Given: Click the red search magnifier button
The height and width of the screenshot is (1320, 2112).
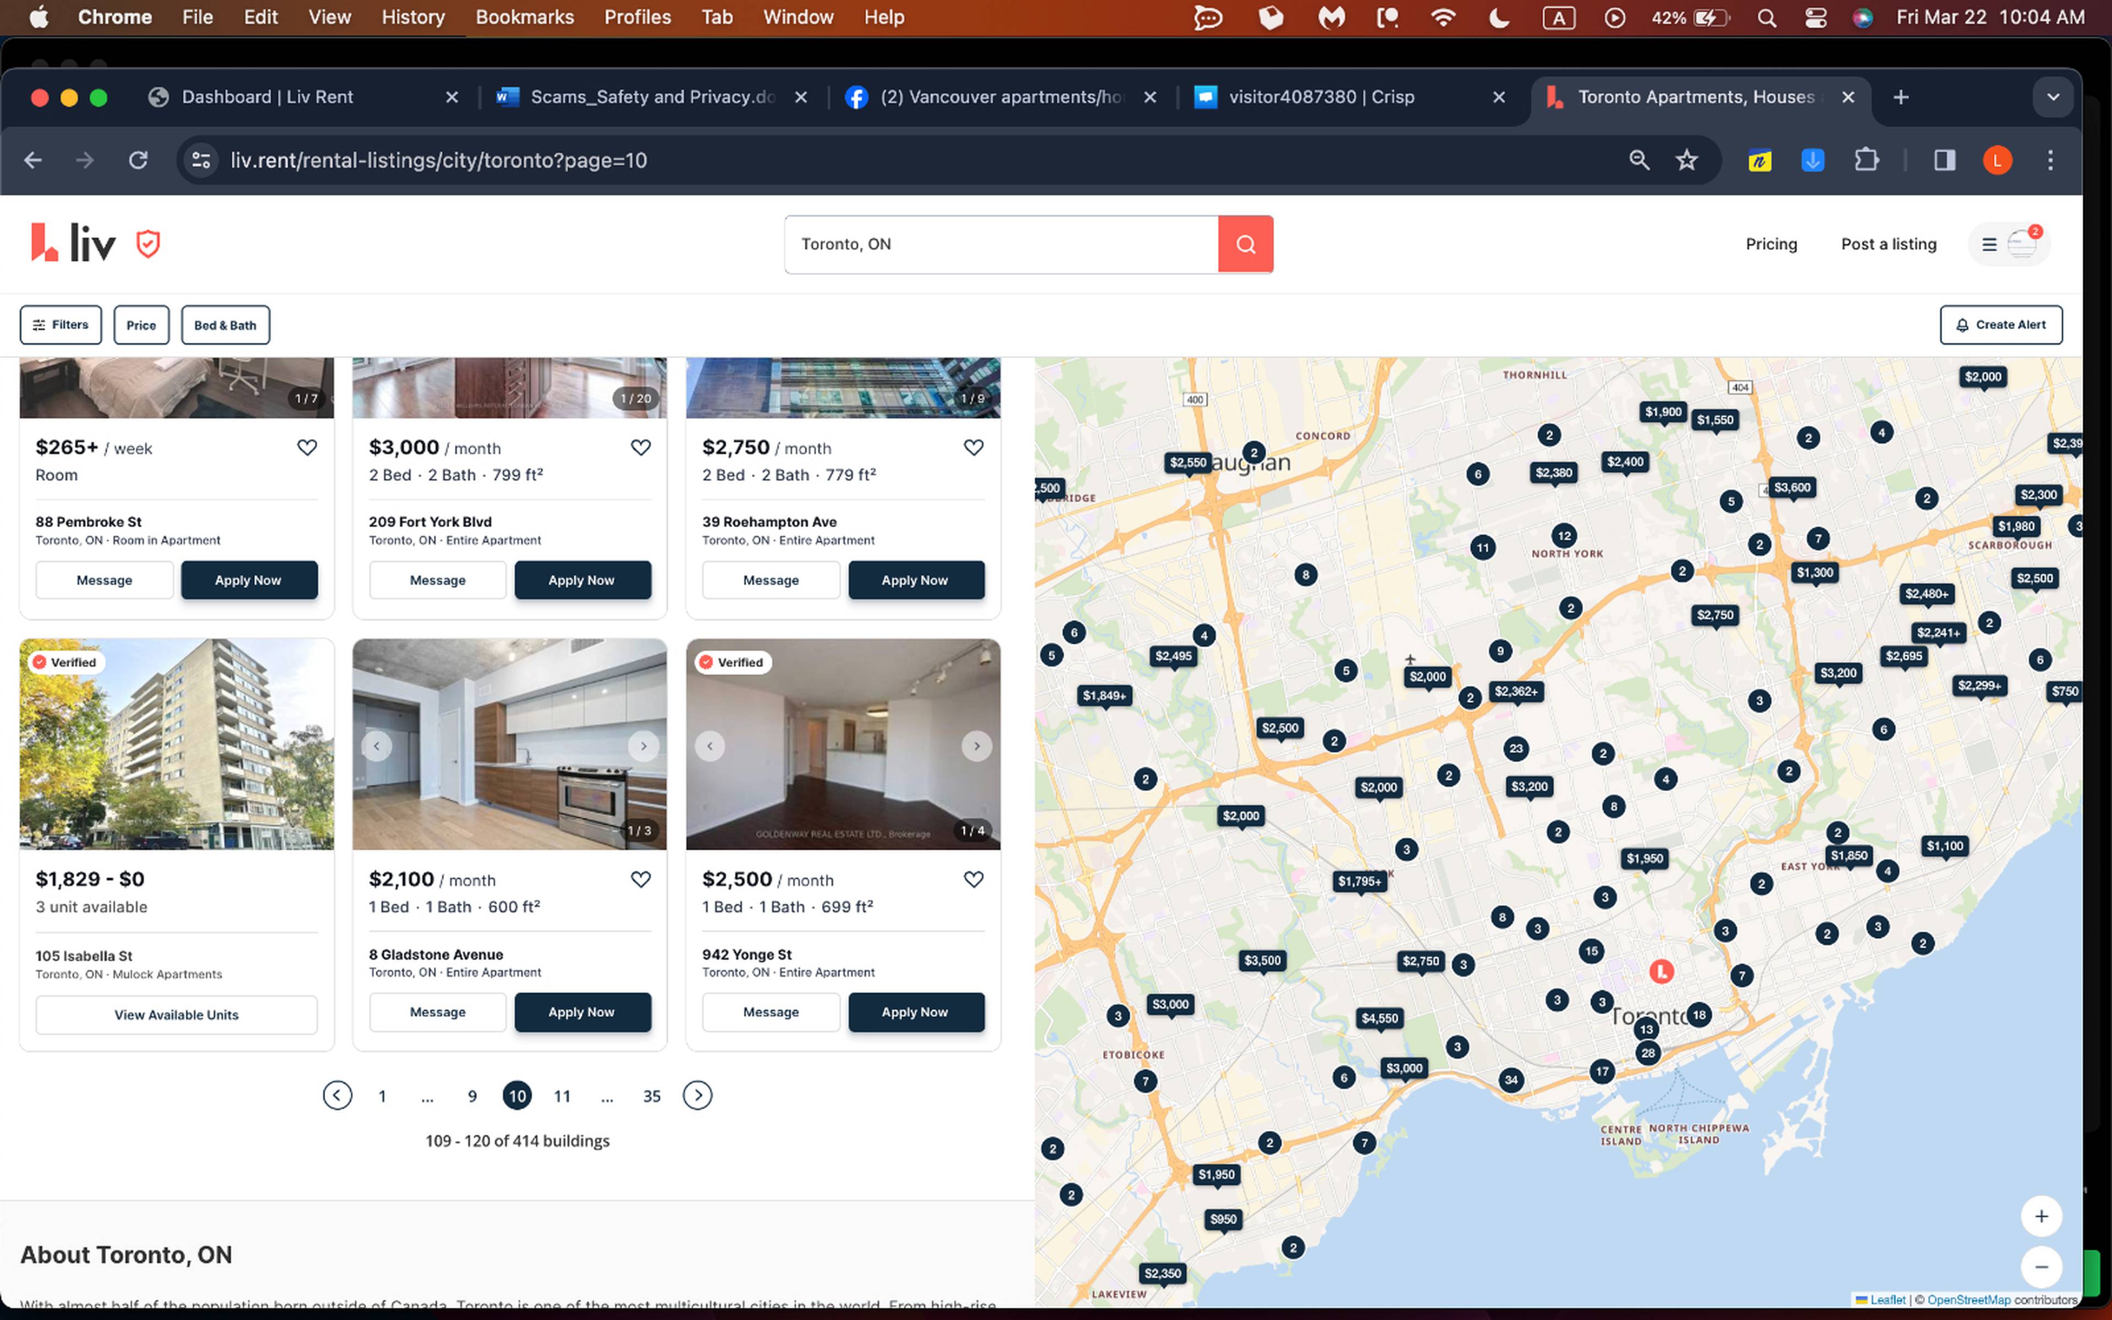Looking at the screenshot, I should click(x=1245, y=244).
